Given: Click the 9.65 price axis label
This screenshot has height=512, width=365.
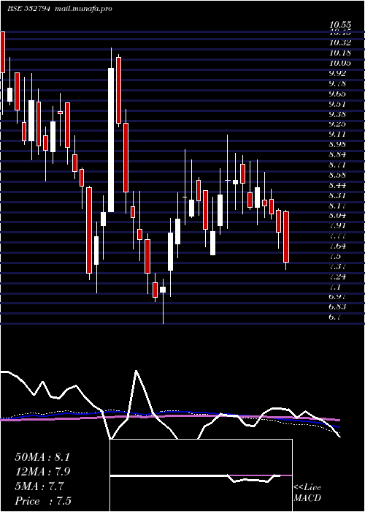Looking at the screenshot, I should (339, 94).
